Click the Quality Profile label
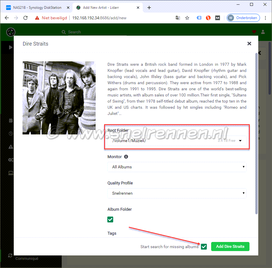 click(x=120, y=183)
